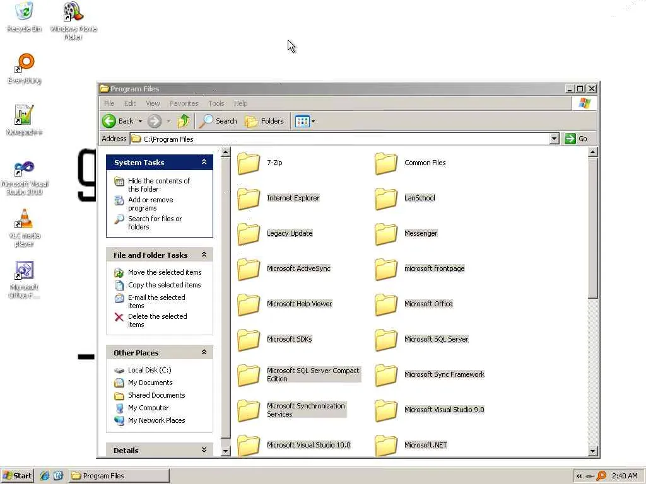This screenshot has height=484, width=646.
Task: Select the Microsoft SQL Server folder icon
Action: click(x=386, y=340)
